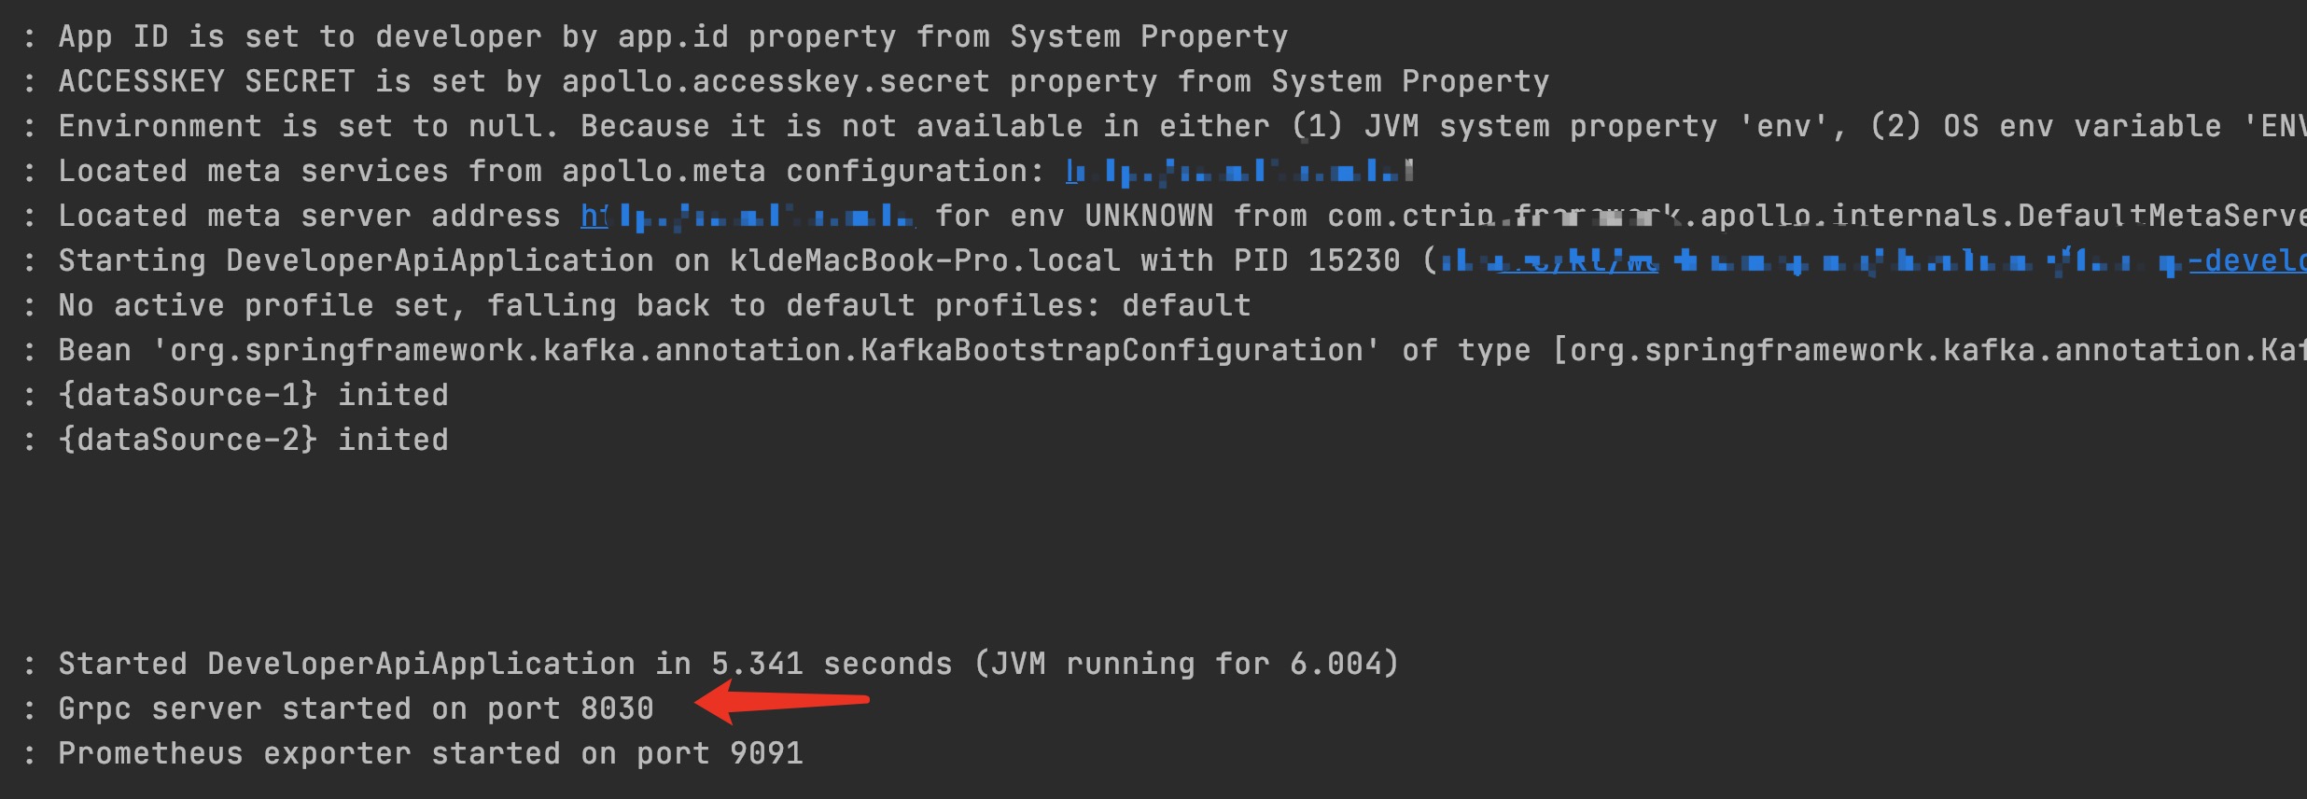The image size is (2307, 799).
Task: Click the 'App ID is set to developer' line
Action: [x=673, y=36]
